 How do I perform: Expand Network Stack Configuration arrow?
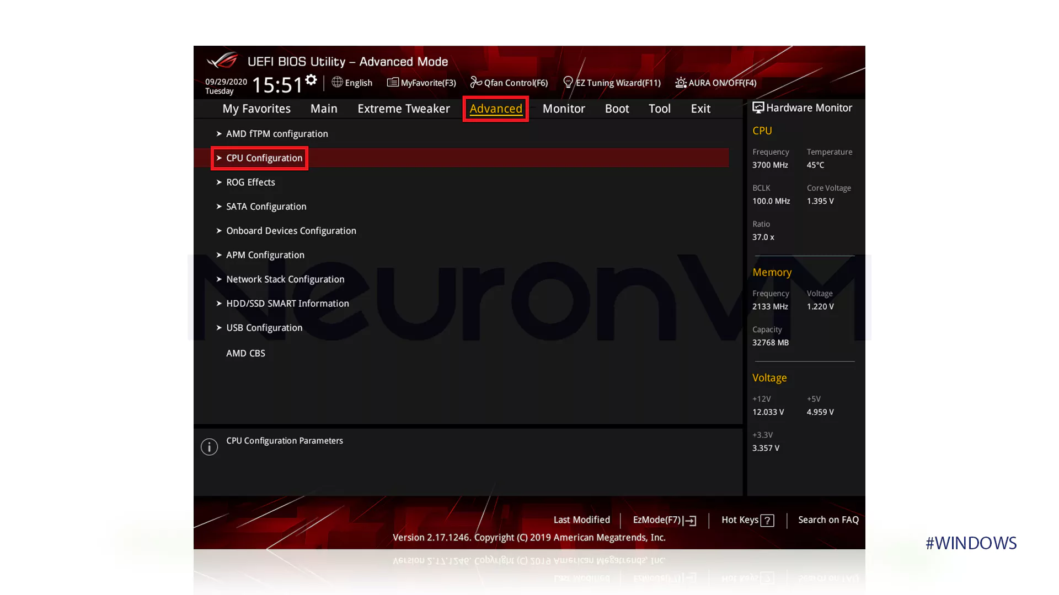pyautogui.click(x=219, y=279)
